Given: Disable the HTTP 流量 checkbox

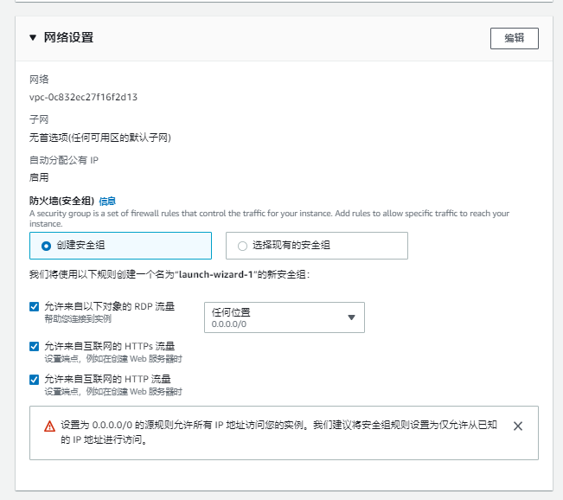Looking at the screenshot, I should [x=34, y=380].
